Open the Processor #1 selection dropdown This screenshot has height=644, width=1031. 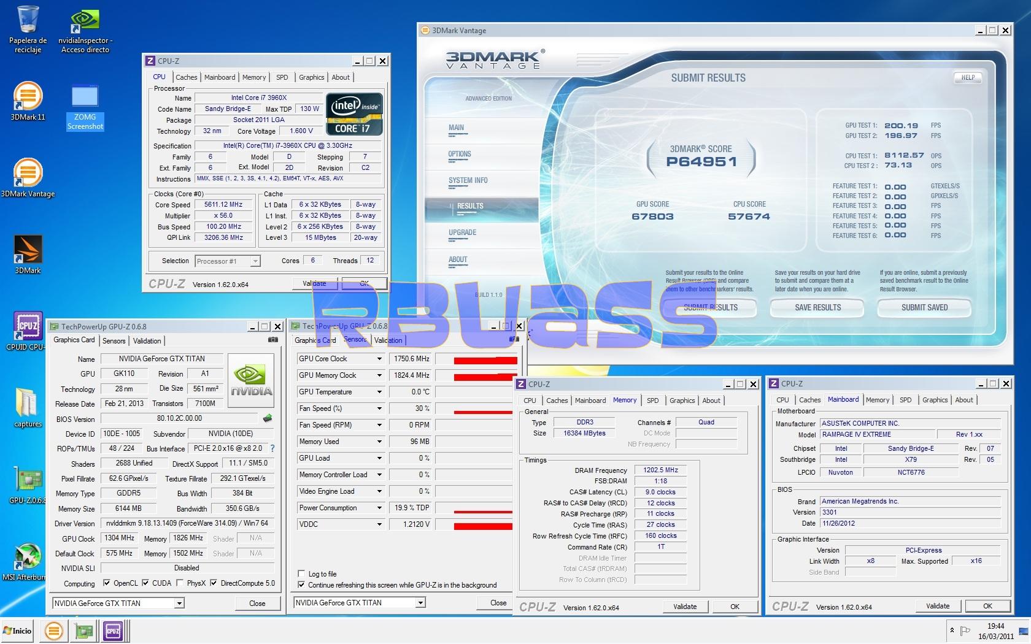click(255, 261)
